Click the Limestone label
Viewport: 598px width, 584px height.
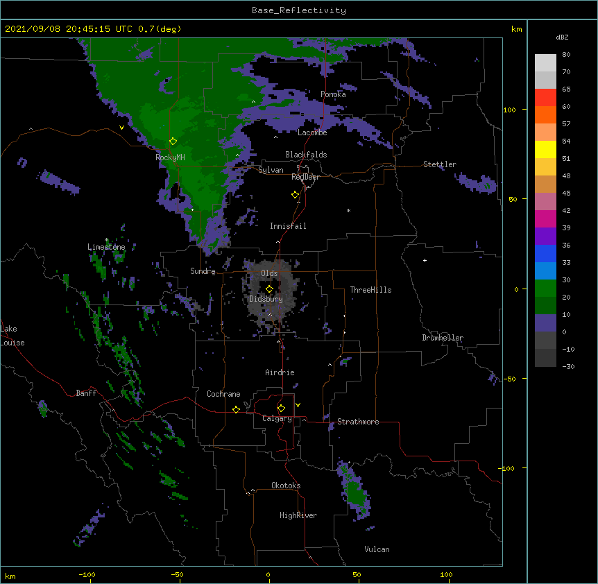106,247
